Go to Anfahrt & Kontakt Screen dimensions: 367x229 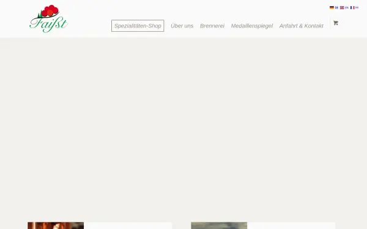coord(301,26)
